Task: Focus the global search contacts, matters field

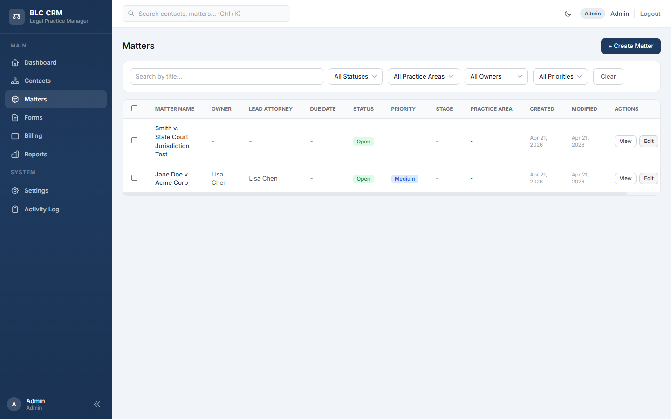Action: tap(206, 14)
